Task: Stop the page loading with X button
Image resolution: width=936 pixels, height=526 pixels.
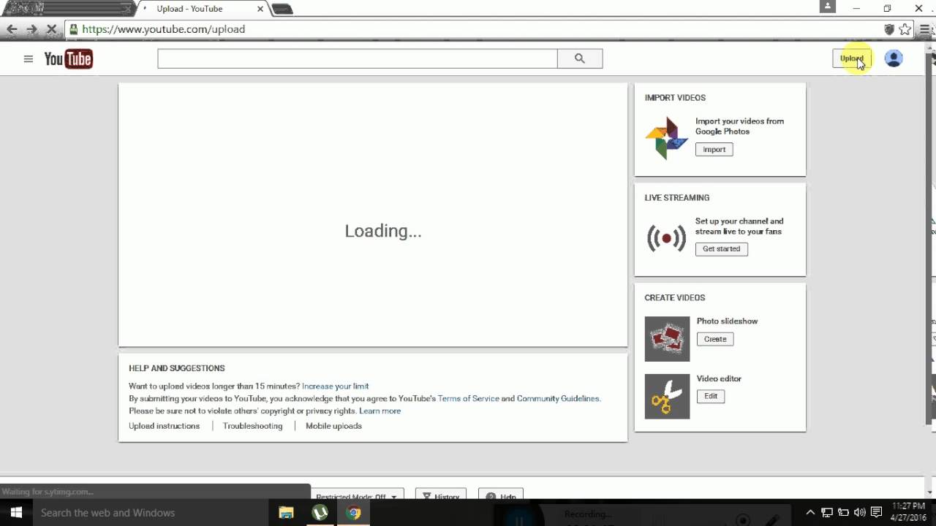Action: (51, 29)
